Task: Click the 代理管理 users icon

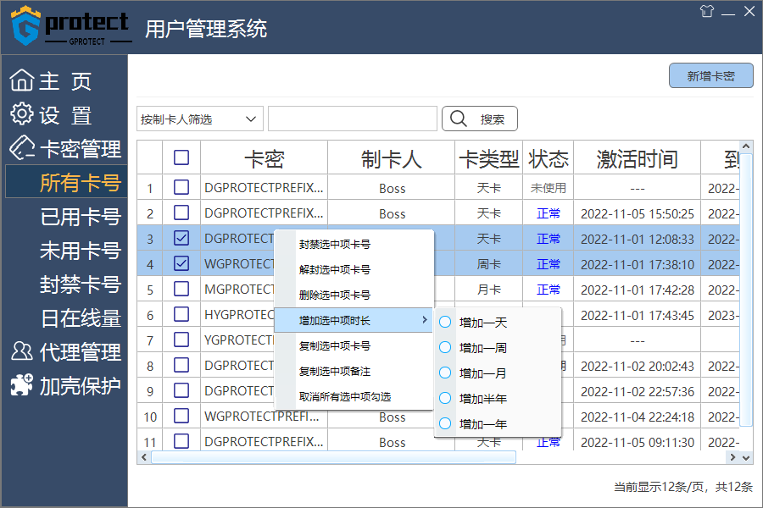Action: (22, 351)
